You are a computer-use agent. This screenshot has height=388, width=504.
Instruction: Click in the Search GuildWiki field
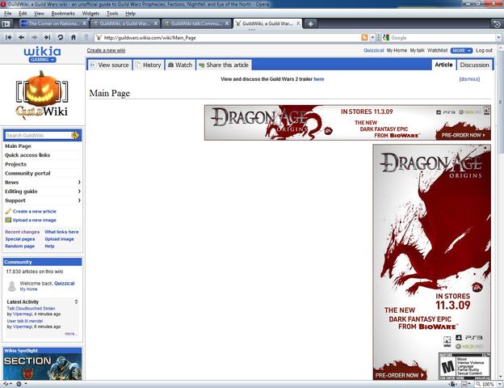pyautogui.click(x=38, y=136)
